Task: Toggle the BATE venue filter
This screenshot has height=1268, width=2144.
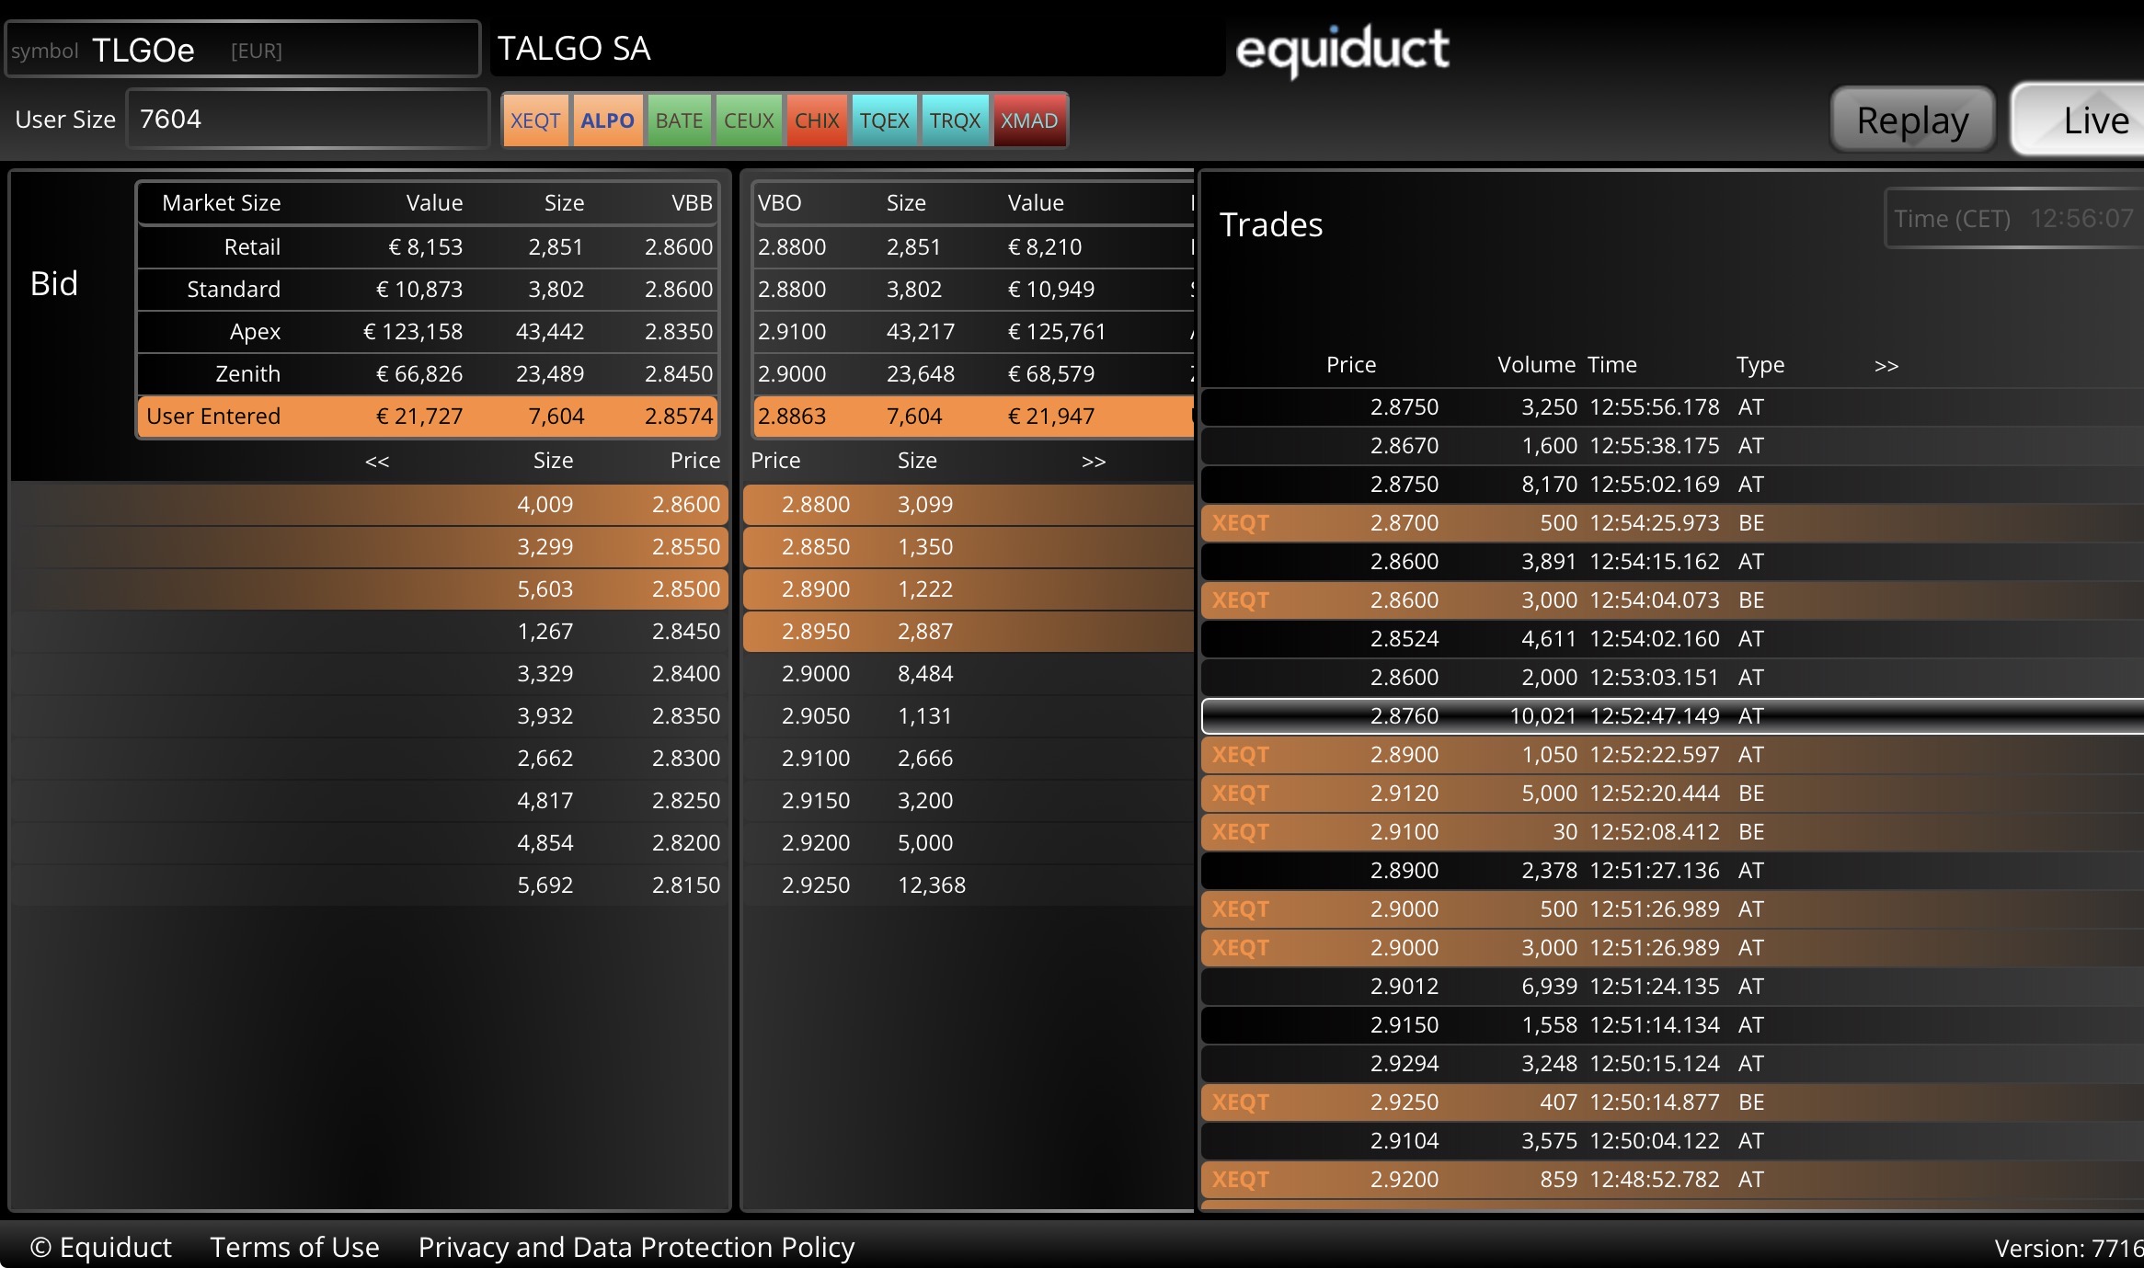Action: [679, 120]
